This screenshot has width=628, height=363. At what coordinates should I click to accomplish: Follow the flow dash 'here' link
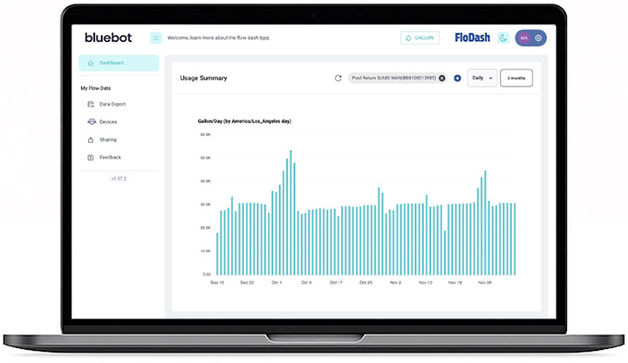tap(264, 38)
